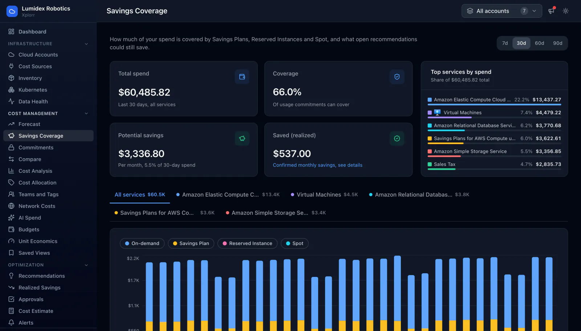Click the Network Costs globe icon
The height and width of the screenshot is (331, 581).
click(x=11, y=206)
